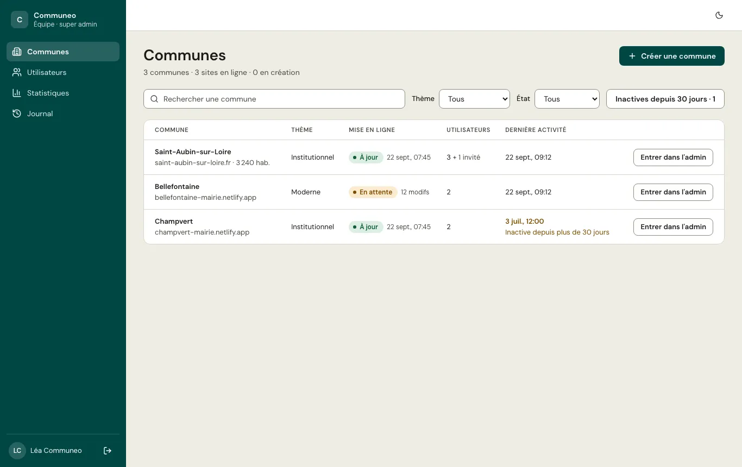Click the Communeo logo square

[x=20, y=20]
